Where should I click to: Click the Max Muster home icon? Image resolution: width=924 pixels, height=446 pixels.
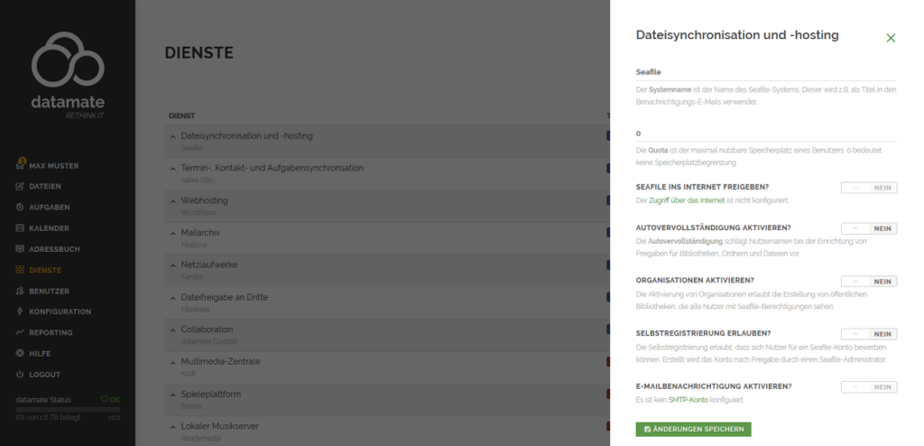[20, 166]
